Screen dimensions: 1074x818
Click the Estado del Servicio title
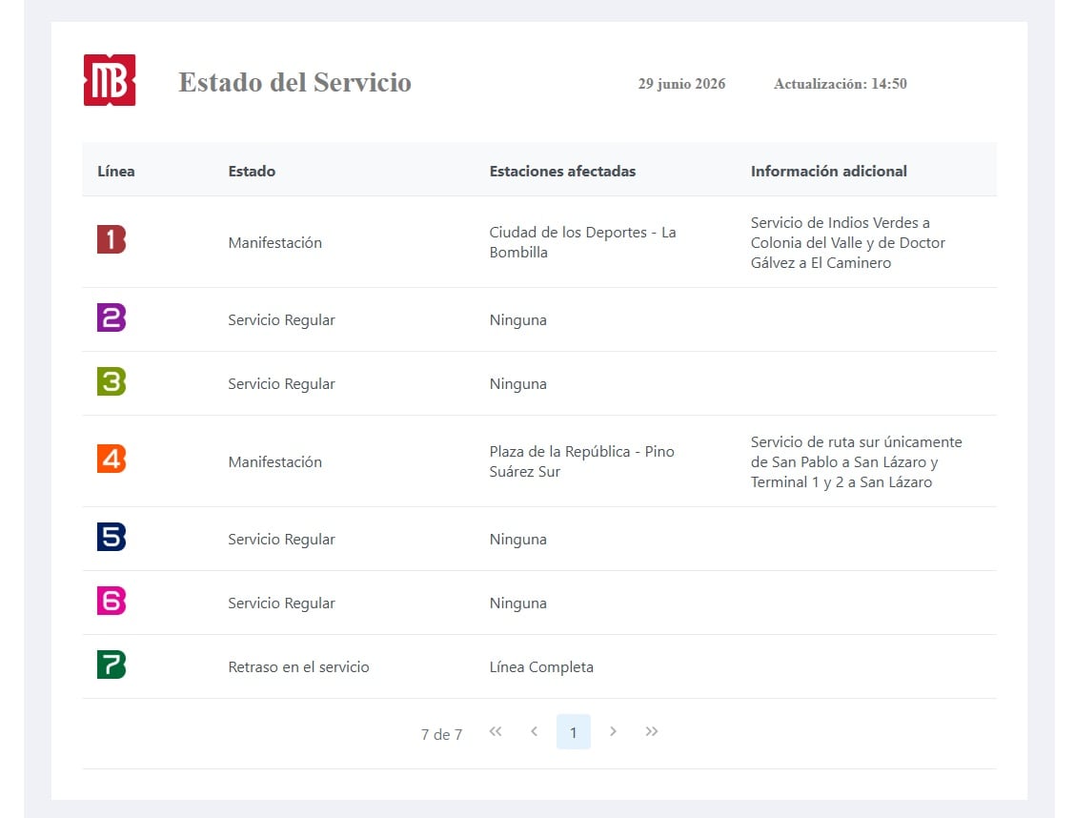pos(295,82)
